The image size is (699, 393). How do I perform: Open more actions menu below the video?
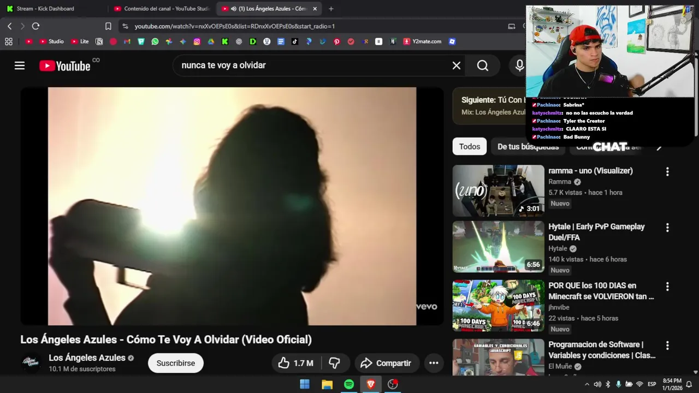(x=434, y=363)
